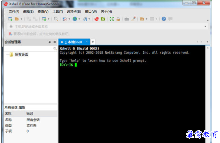Open session Properties icon with gear
Viewport: 220px width, 143px height.
(44, 19)
